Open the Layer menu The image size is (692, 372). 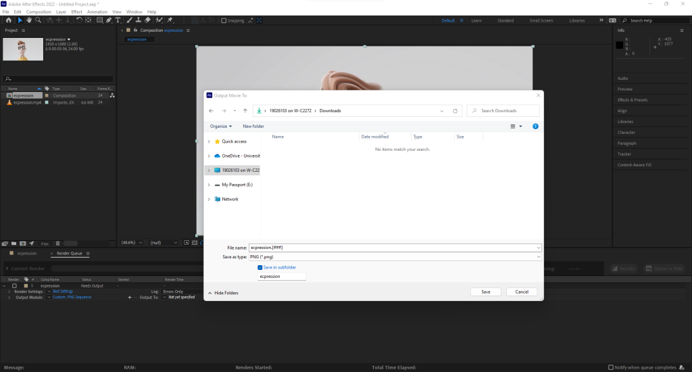[61, 12]
